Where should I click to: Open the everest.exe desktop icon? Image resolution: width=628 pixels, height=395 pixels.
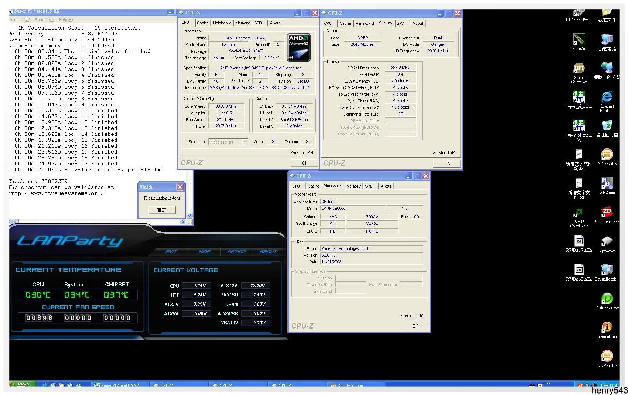click(607, 328)
